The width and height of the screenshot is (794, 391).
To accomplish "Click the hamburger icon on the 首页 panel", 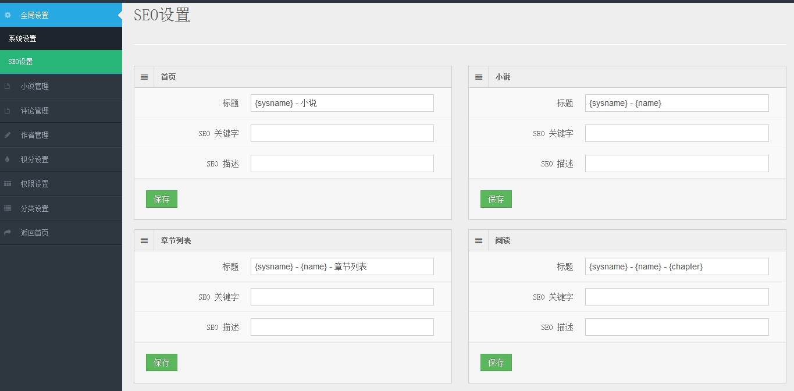I will click(x=144, y=77).
